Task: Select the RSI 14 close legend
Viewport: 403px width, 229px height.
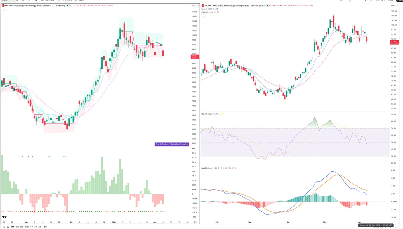Action: coord(207,114)
